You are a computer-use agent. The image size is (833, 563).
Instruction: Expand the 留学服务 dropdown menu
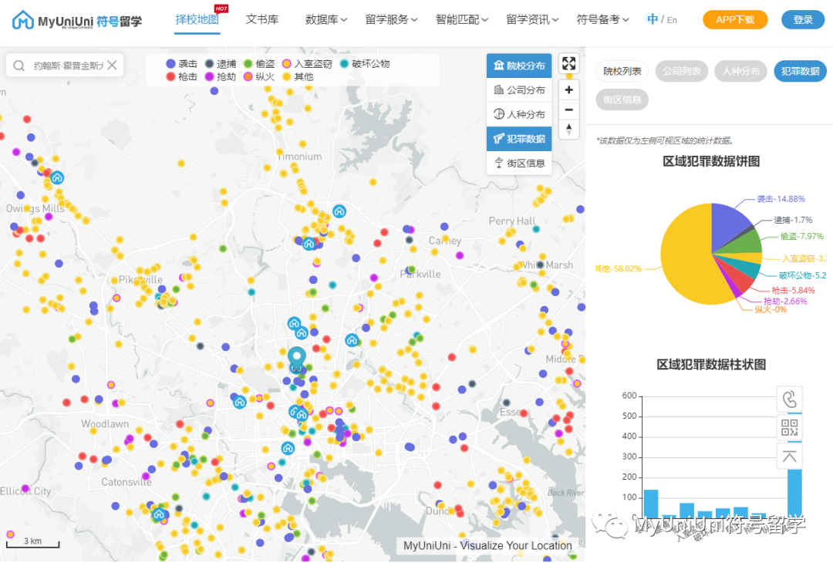click(x=391, y=19)
